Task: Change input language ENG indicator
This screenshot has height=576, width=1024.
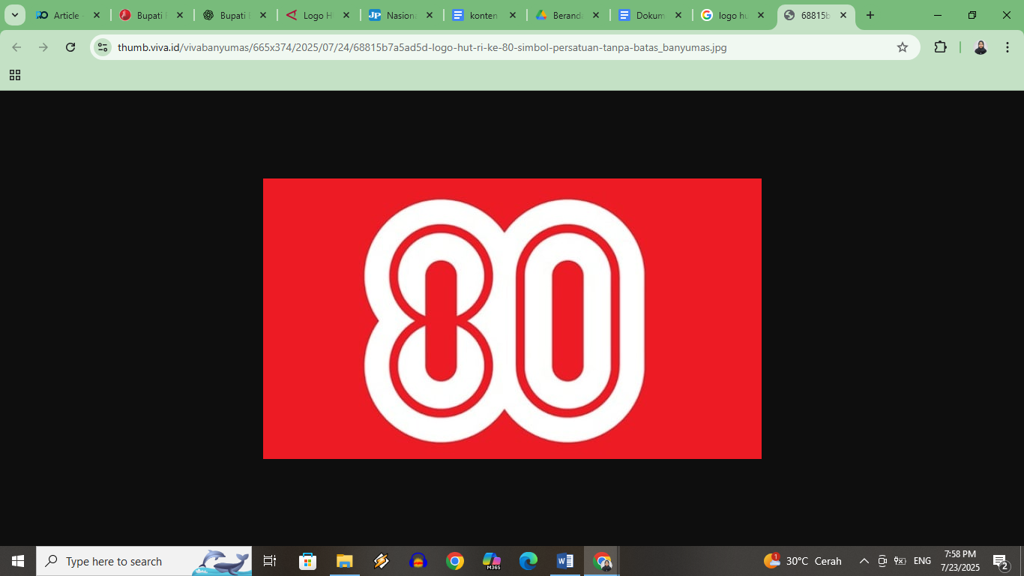Action: (922, 561)
